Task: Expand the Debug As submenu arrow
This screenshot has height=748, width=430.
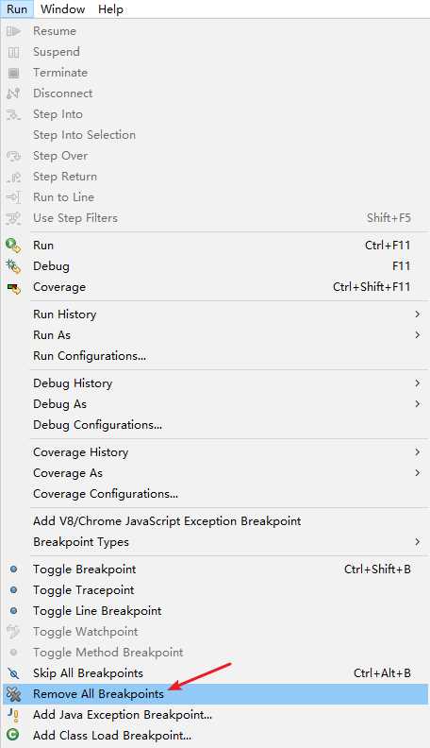Action: 417,404
